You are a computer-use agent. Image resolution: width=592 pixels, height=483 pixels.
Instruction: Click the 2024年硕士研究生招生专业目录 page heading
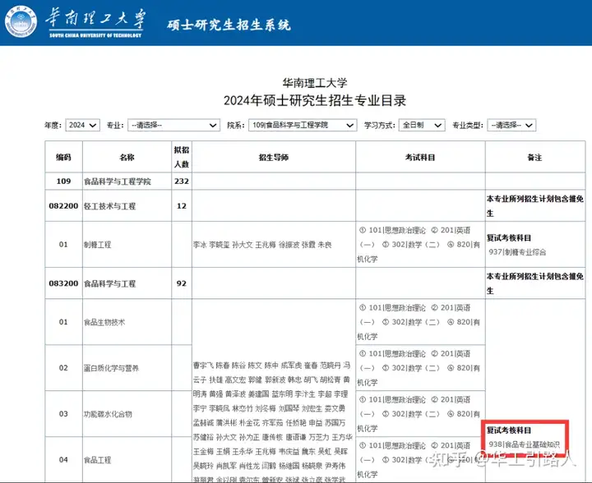click(x=315, y=100)
